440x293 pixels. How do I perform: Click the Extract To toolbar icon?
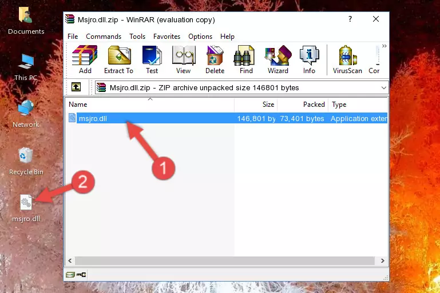[118, 59]
